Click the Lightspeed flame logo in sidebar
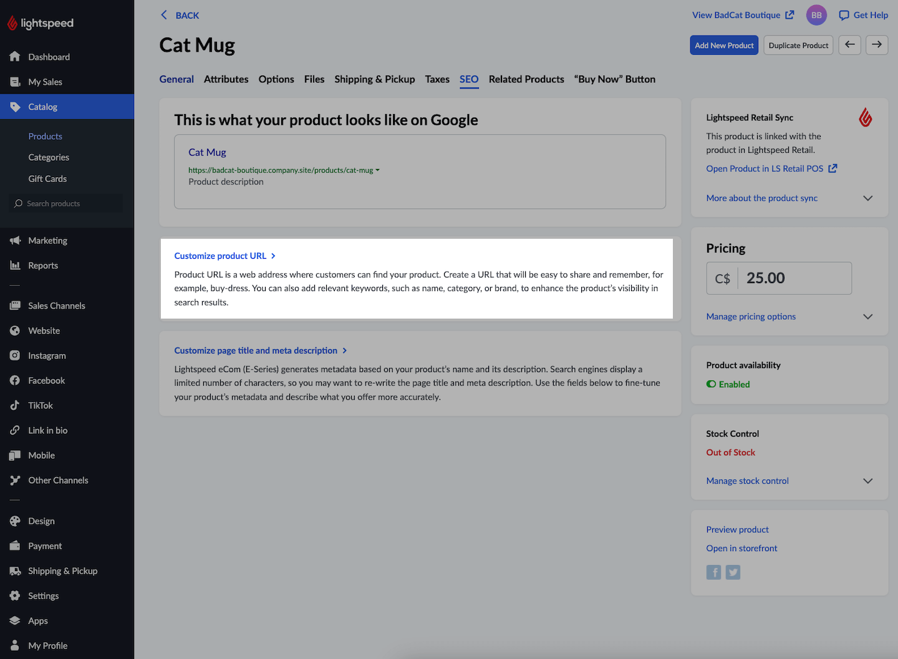The width and height of the screenshot is (898, 659). coord(12,23)
